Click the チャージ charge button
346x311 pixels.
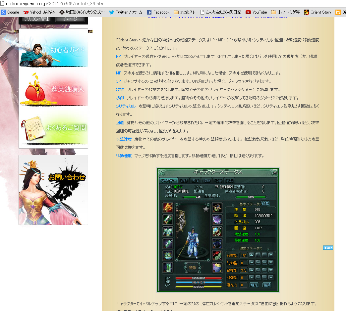point(70,19)
